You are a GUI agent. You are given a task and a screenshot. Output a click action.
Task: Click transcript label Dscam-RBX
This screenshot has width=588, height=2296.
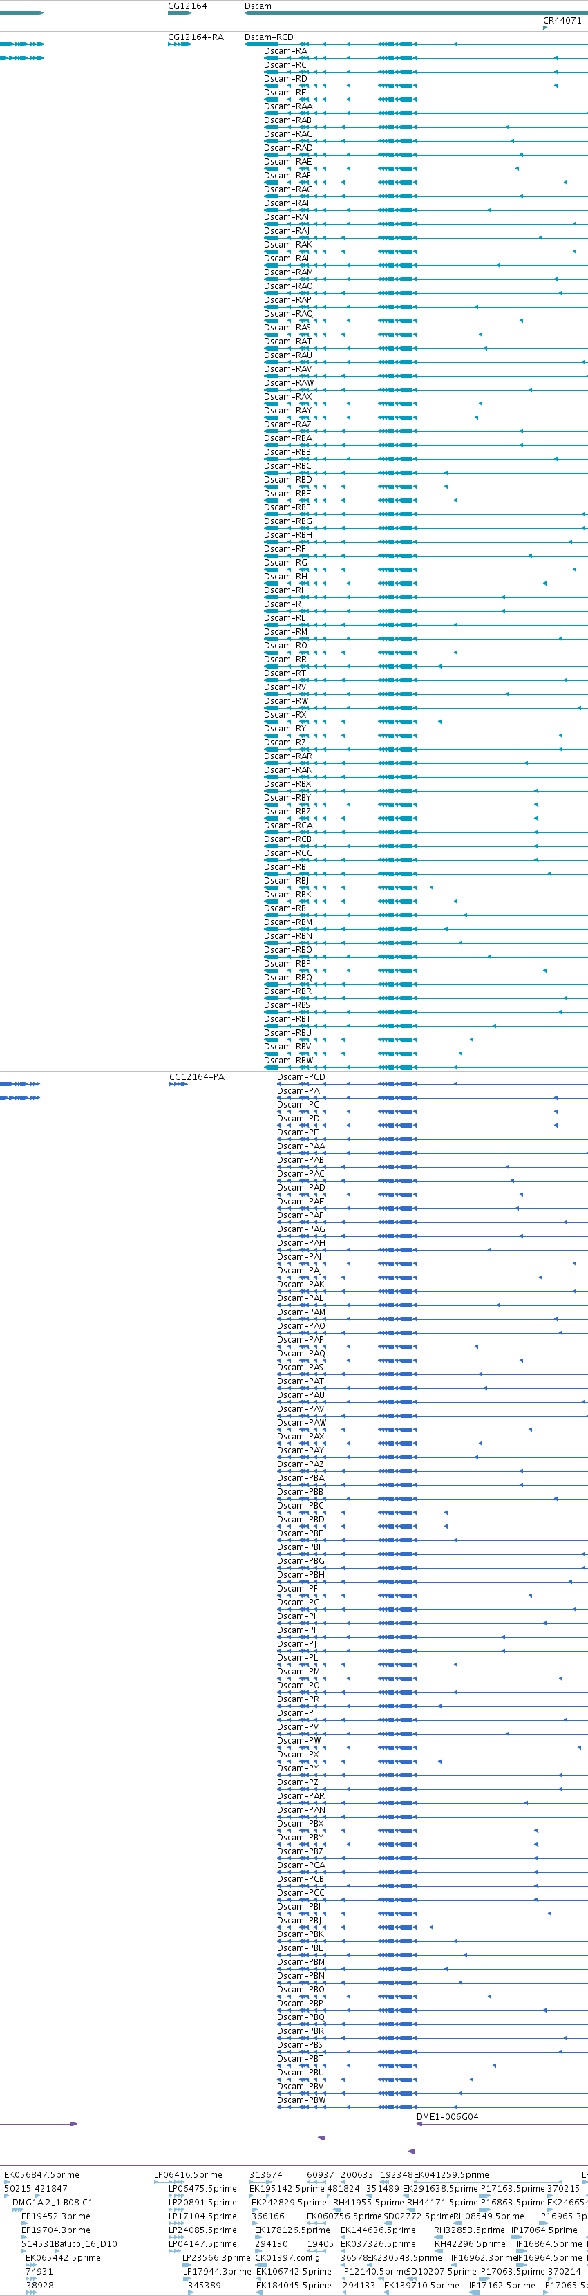[x=287, y=785]
